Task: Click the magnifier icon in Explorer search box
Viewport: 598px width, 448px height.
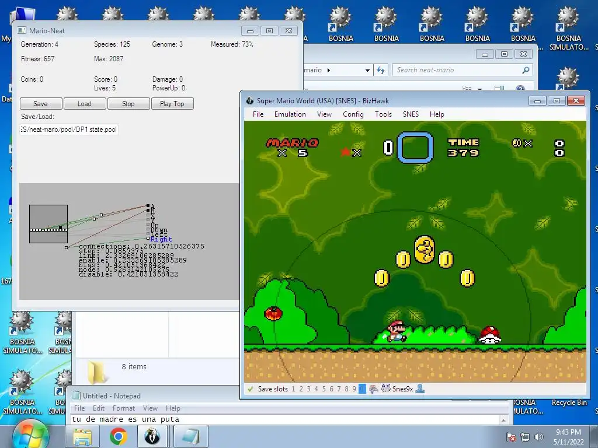Action: point(526,70)
